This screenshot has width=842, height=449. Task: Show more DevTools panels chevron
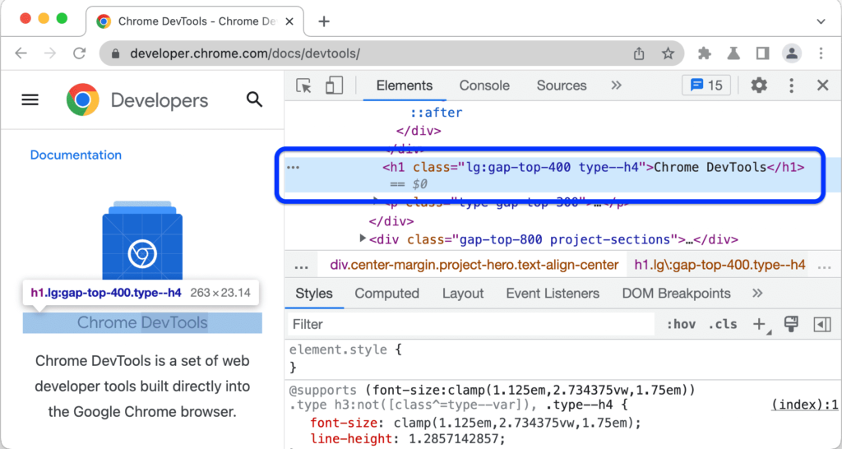[x=616, y=86]
